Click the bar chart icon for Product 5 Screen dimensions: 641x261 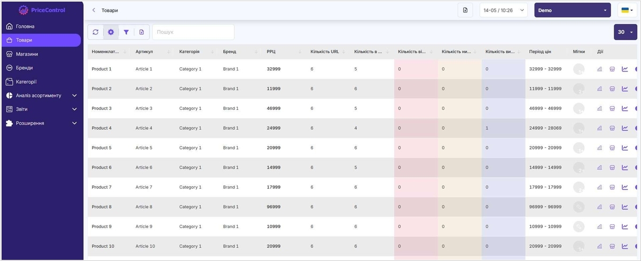(x=599, y=148)
